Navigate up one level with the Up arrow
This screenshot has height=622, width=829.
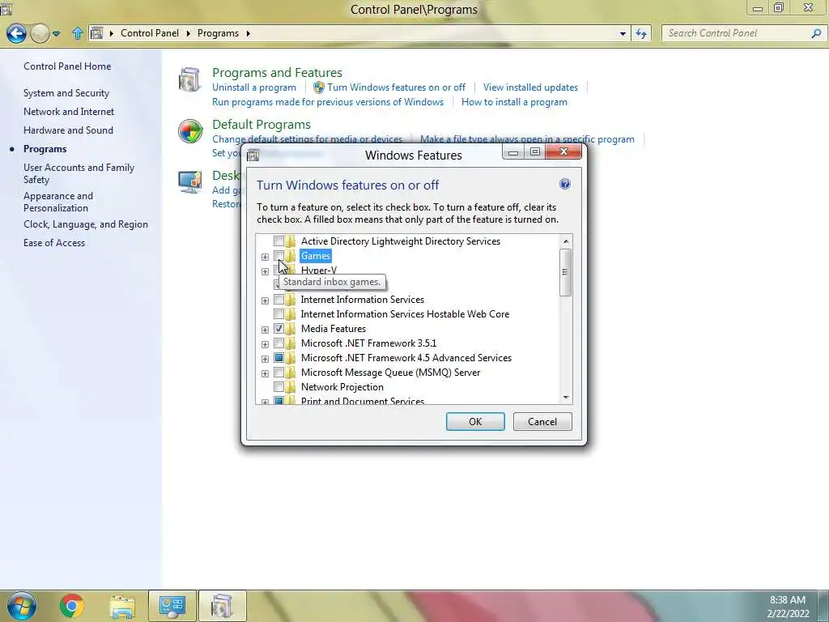point(78,33)
